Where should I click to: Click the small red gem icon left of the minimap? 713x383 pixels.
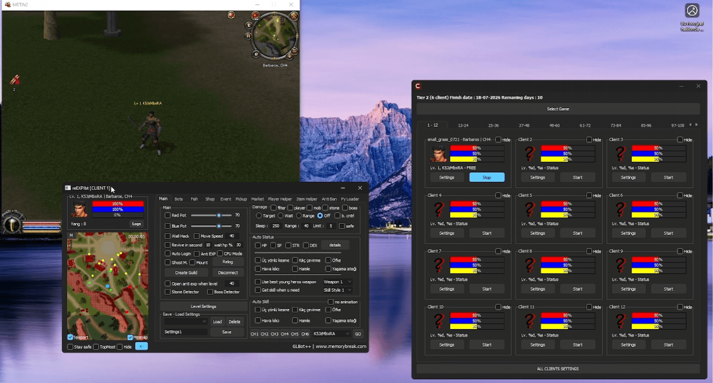pyautogui.click(x=231, y=15)
